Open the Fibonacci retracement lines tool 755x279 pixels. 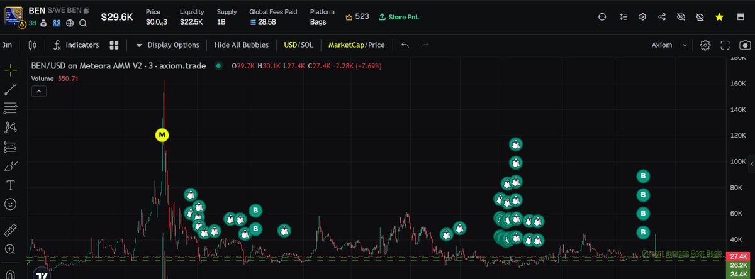11,108
